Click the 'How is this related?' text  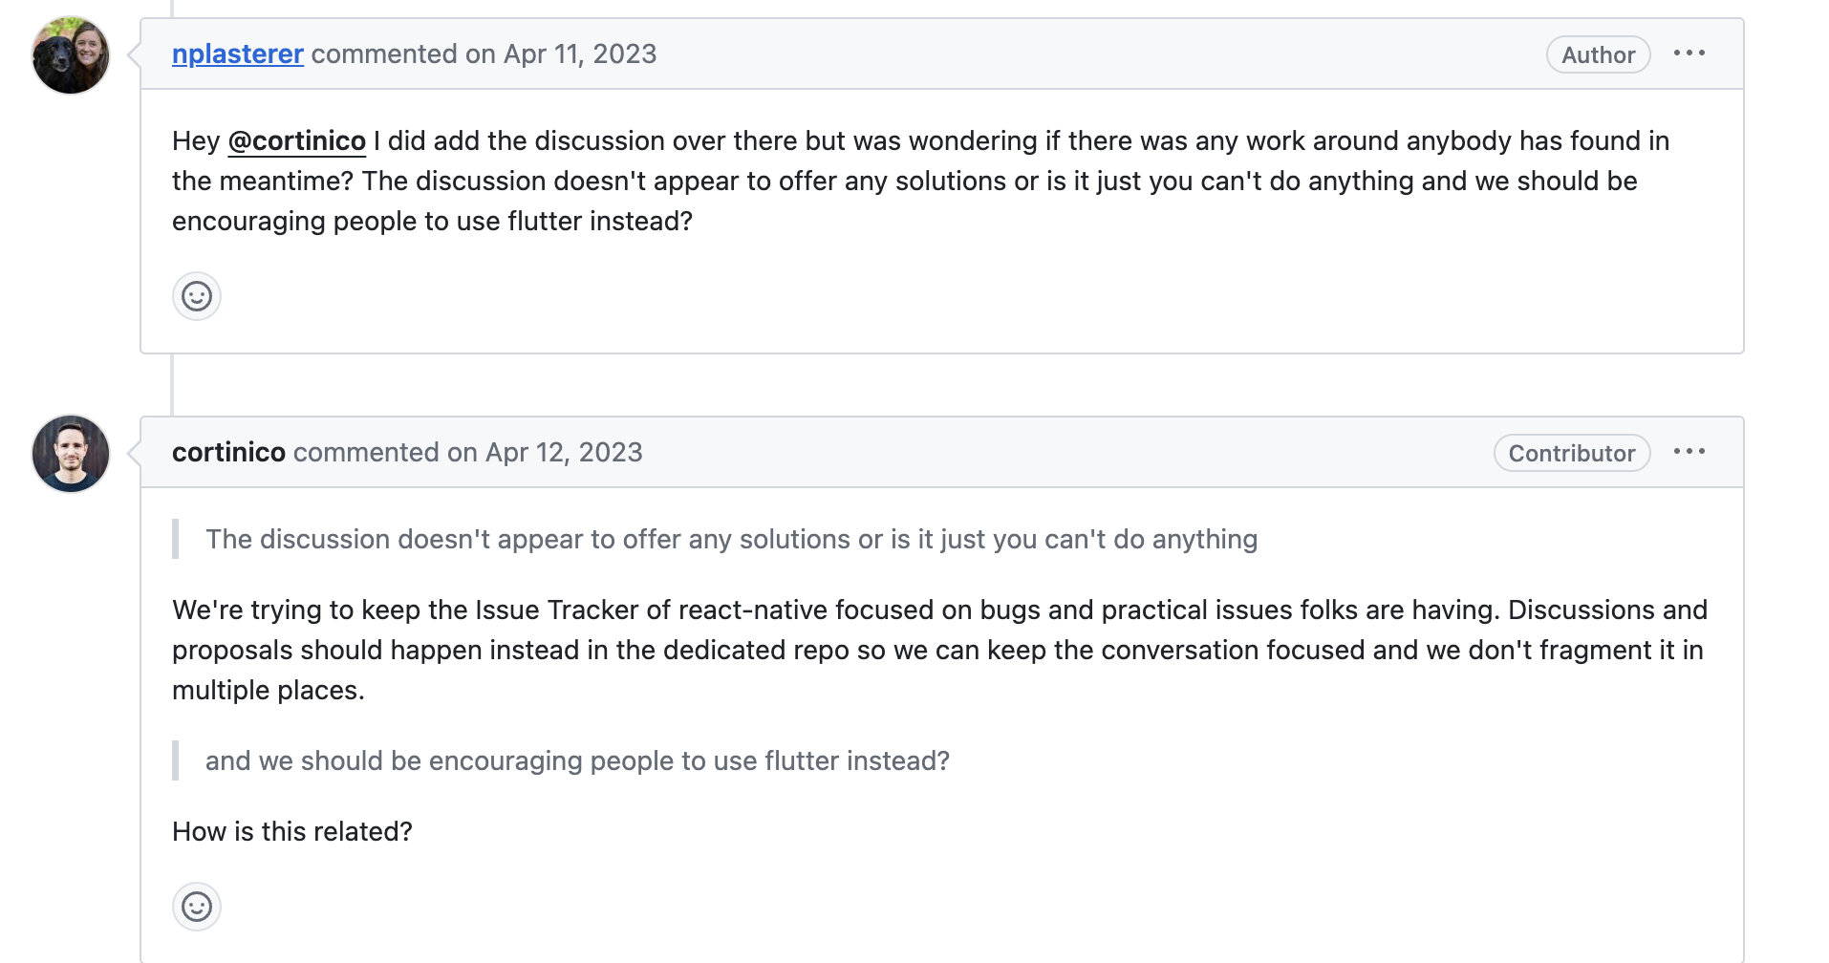click(x=292, y=831)
